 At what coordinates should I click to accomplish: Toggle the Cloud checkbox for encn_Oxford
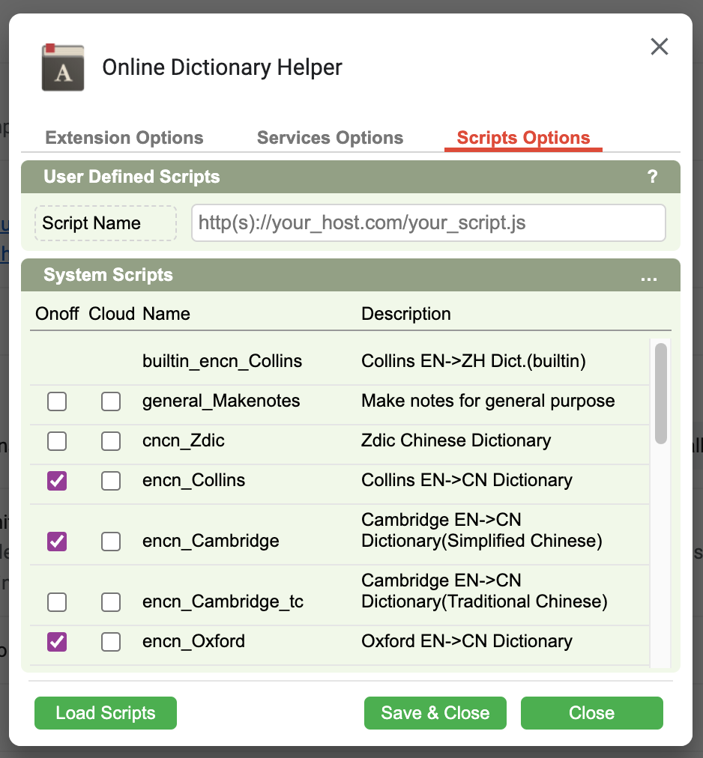(x=111, y=642)
